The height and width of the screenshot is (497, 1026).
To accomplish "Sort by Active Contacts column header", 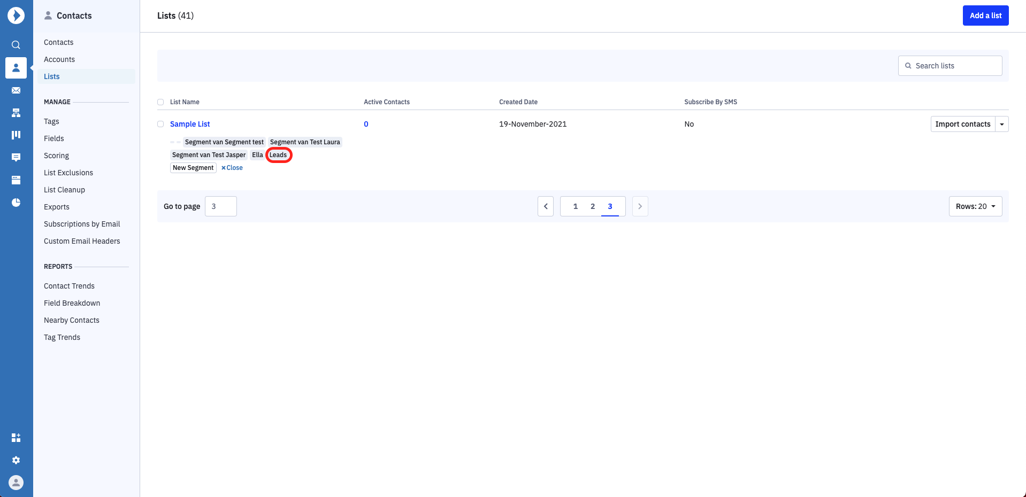I will [387, 102].
